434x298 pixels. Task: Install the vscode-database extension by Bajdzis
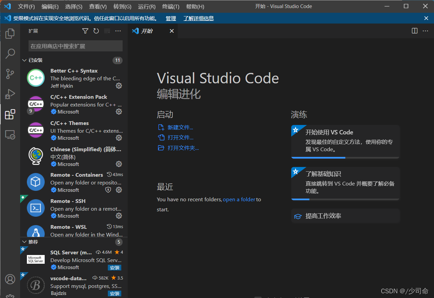115,294
